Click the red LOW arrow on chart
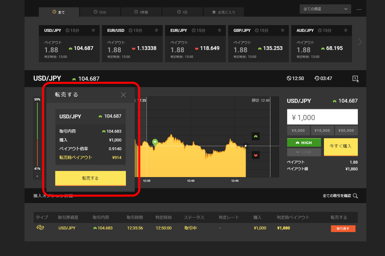 tap(256, 155)
